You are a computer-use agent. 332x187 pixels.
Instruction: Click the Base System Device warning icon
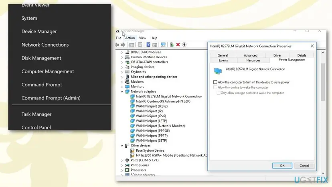click(x=133, y=150)
